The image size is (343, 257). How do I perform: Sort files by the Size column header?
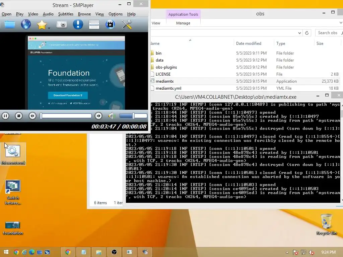(320, 44)
